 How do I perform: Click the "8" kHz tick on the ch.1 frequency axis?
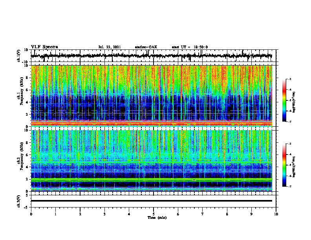click(27, 78)
